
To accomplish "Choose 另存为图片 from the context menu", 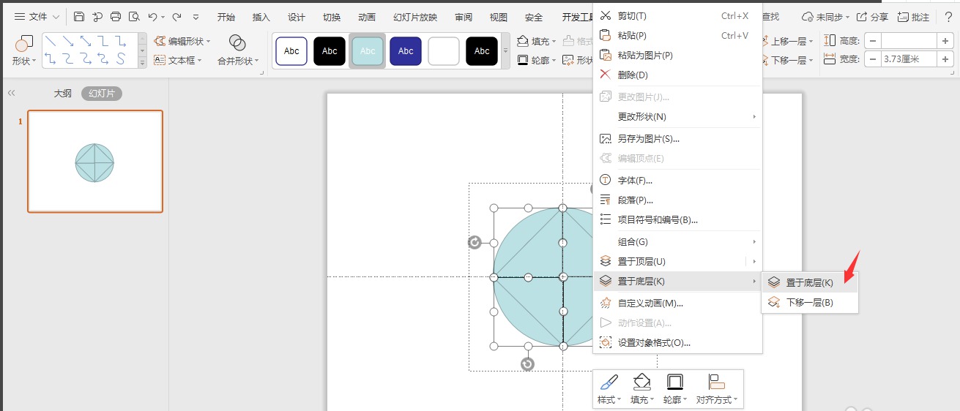I will click(x=677, y=139).
